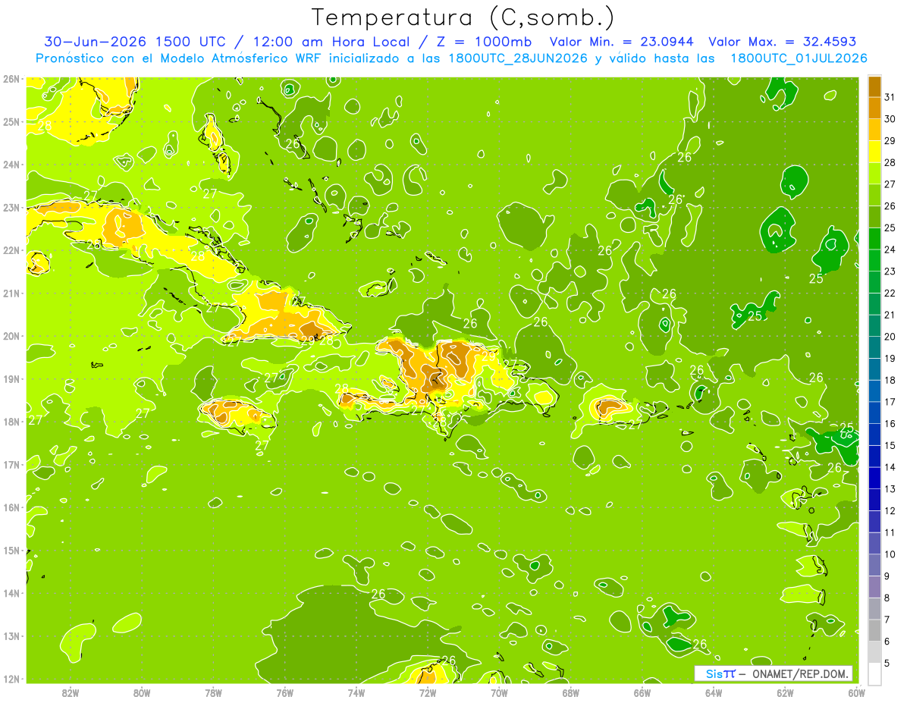This screenshot has width=910, height=703.
Task: Click colorbar label 31
Action: click(890, 97)
